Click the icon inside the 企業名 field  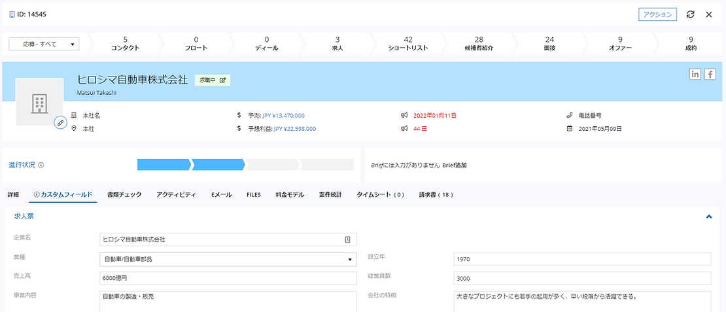point(348,239)
